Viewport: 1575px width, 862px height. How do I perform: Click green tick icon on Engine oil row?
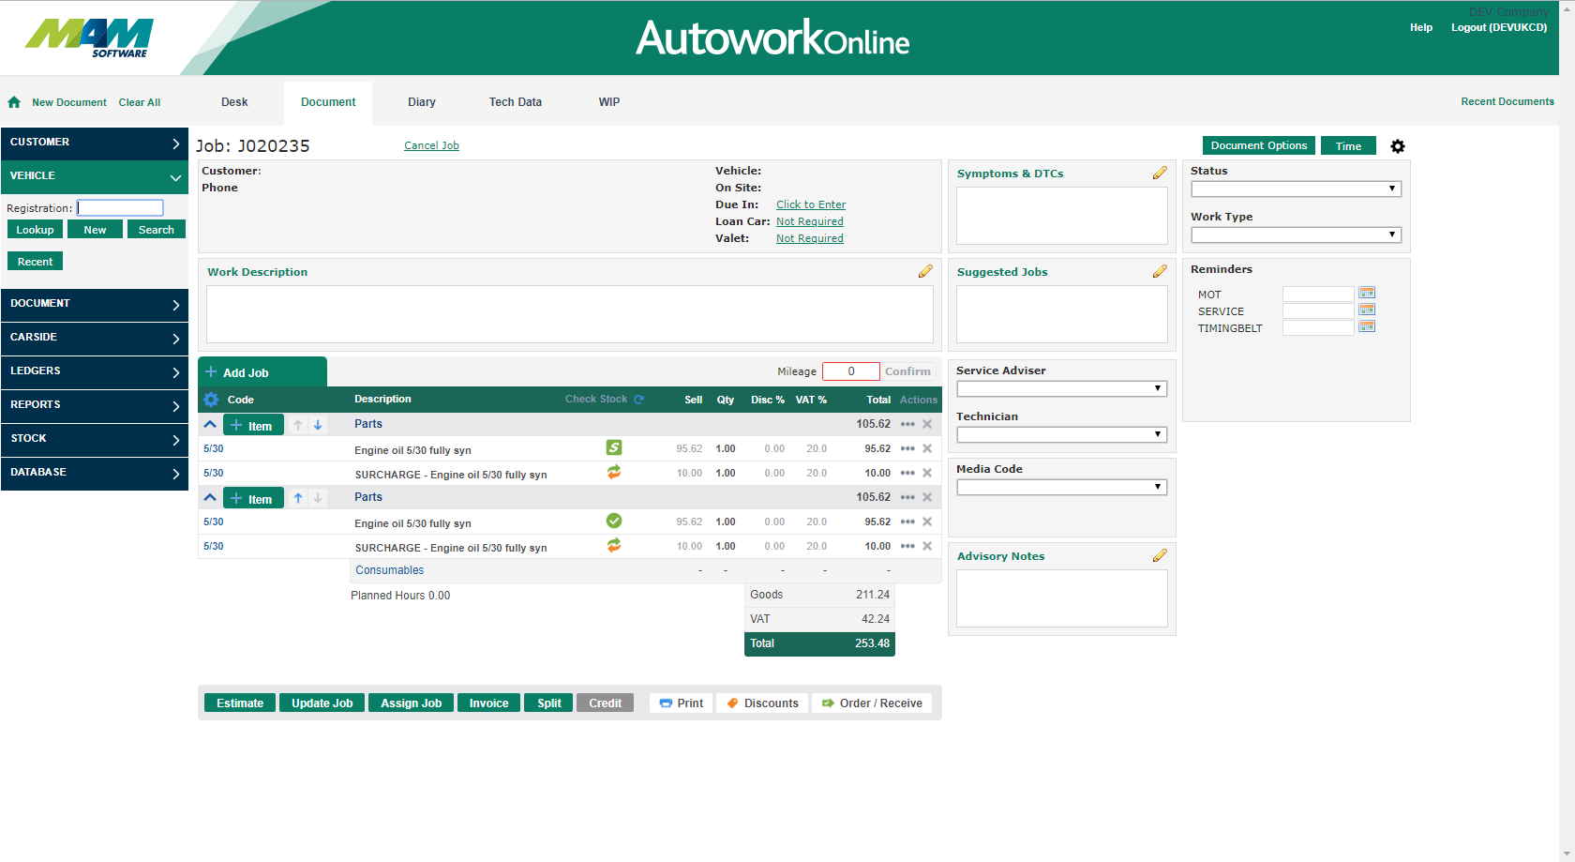pos(614,522)
